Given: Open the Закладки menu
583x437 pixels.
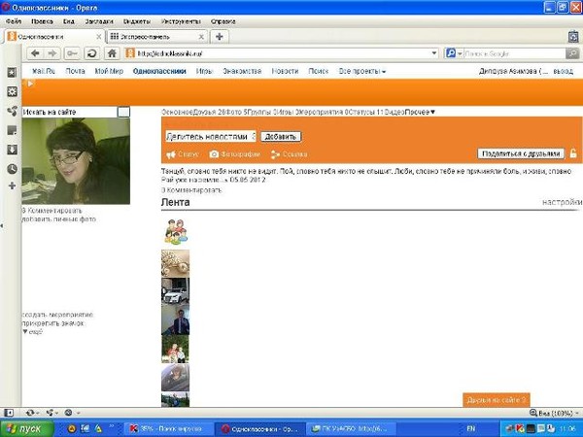Looking at the screenshot, I should (99, 21).
